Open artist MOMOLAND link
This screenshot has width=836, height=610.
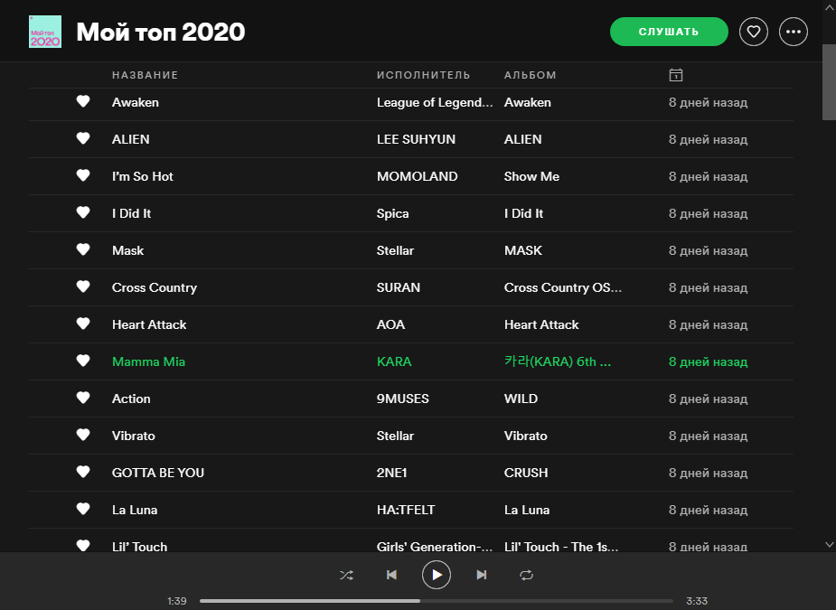[417, 176]
